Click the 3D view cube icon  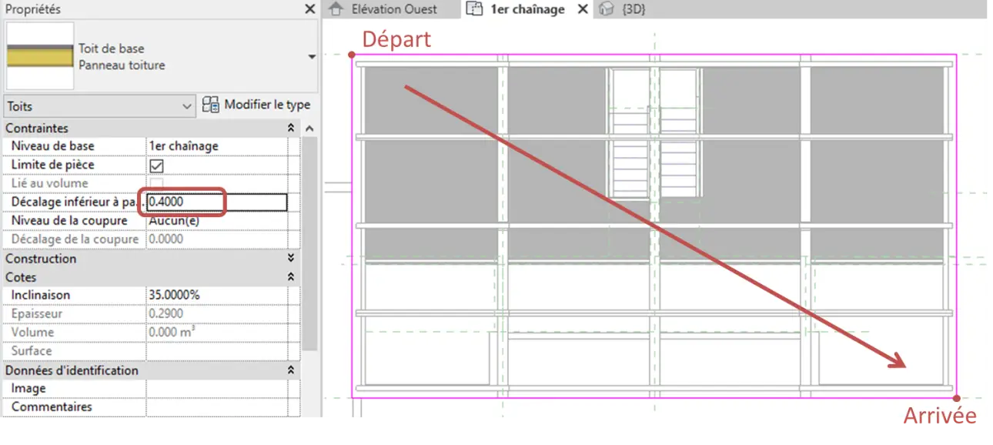tap(607, 9)
